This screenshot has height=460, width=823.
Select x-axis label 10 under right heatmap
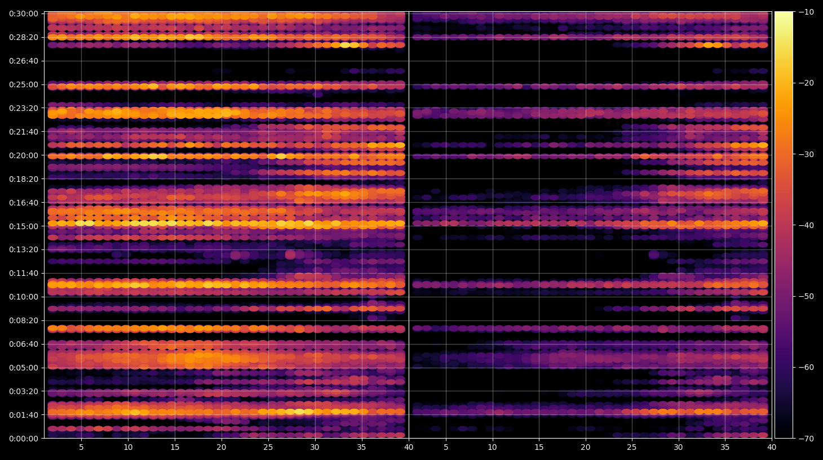492,448
